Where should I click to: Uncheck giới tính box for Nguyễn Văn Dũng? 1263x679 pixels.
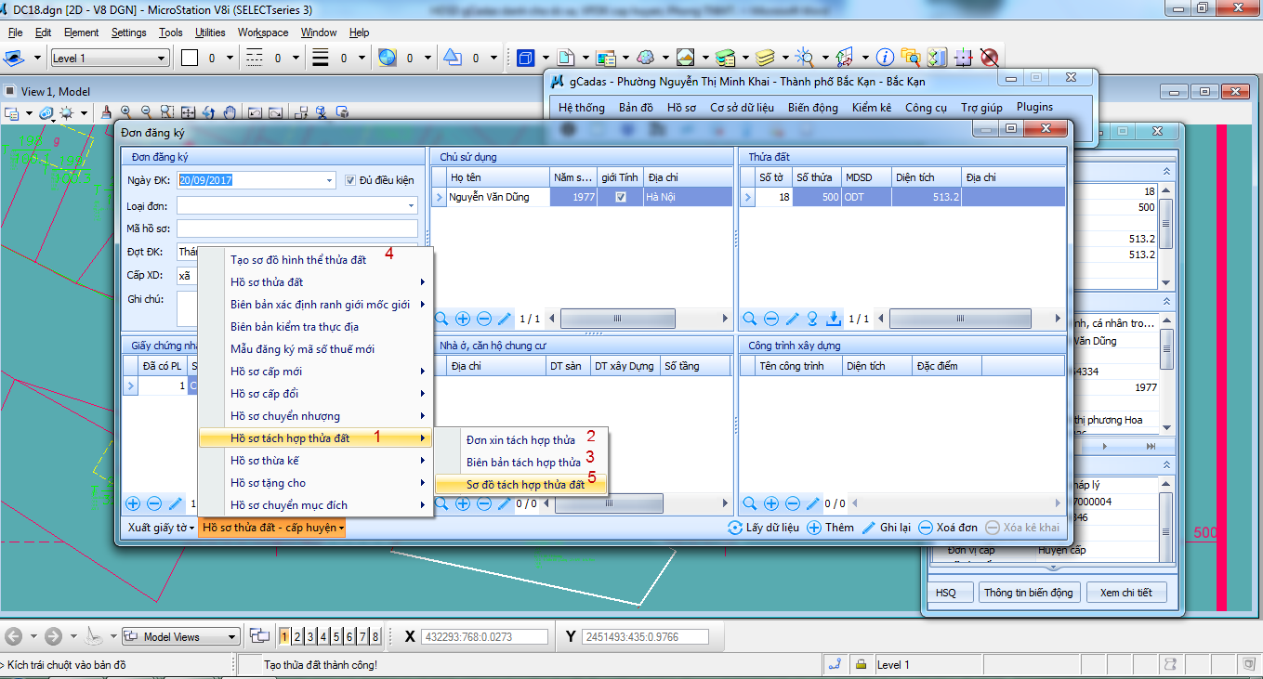(x=621, y=197)
